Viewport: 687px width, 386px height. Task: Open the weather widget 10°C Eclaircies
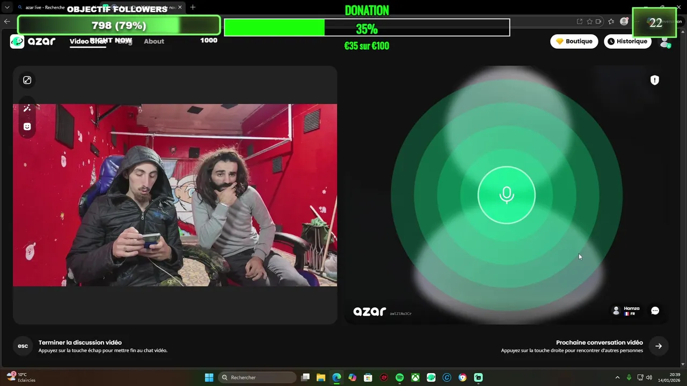point(21,377)
